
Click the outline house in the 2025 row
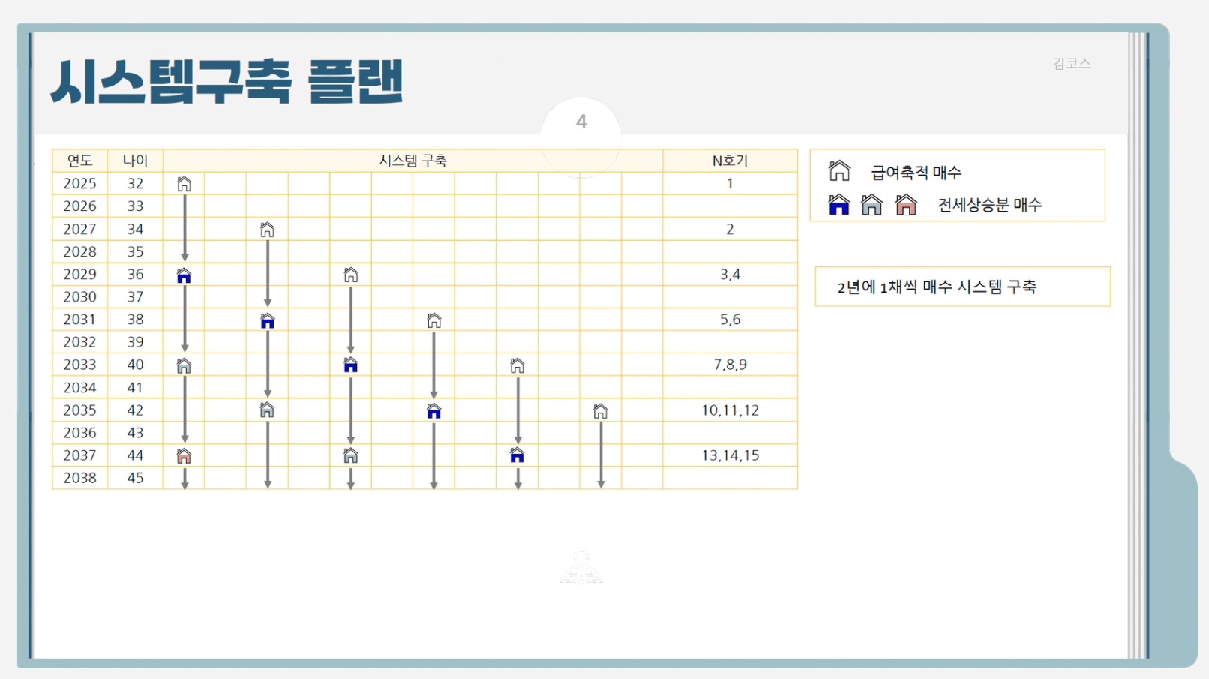tap(184, 184)
